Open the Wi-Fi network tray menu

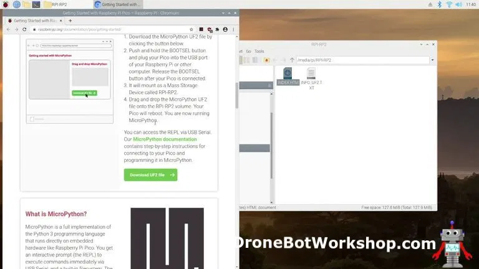click(x=449, y=4)
